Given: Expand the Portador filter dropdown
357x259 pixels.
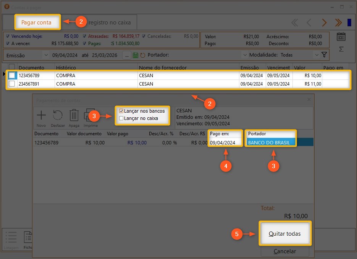Looking at the screenshot, I should (244, 55).
